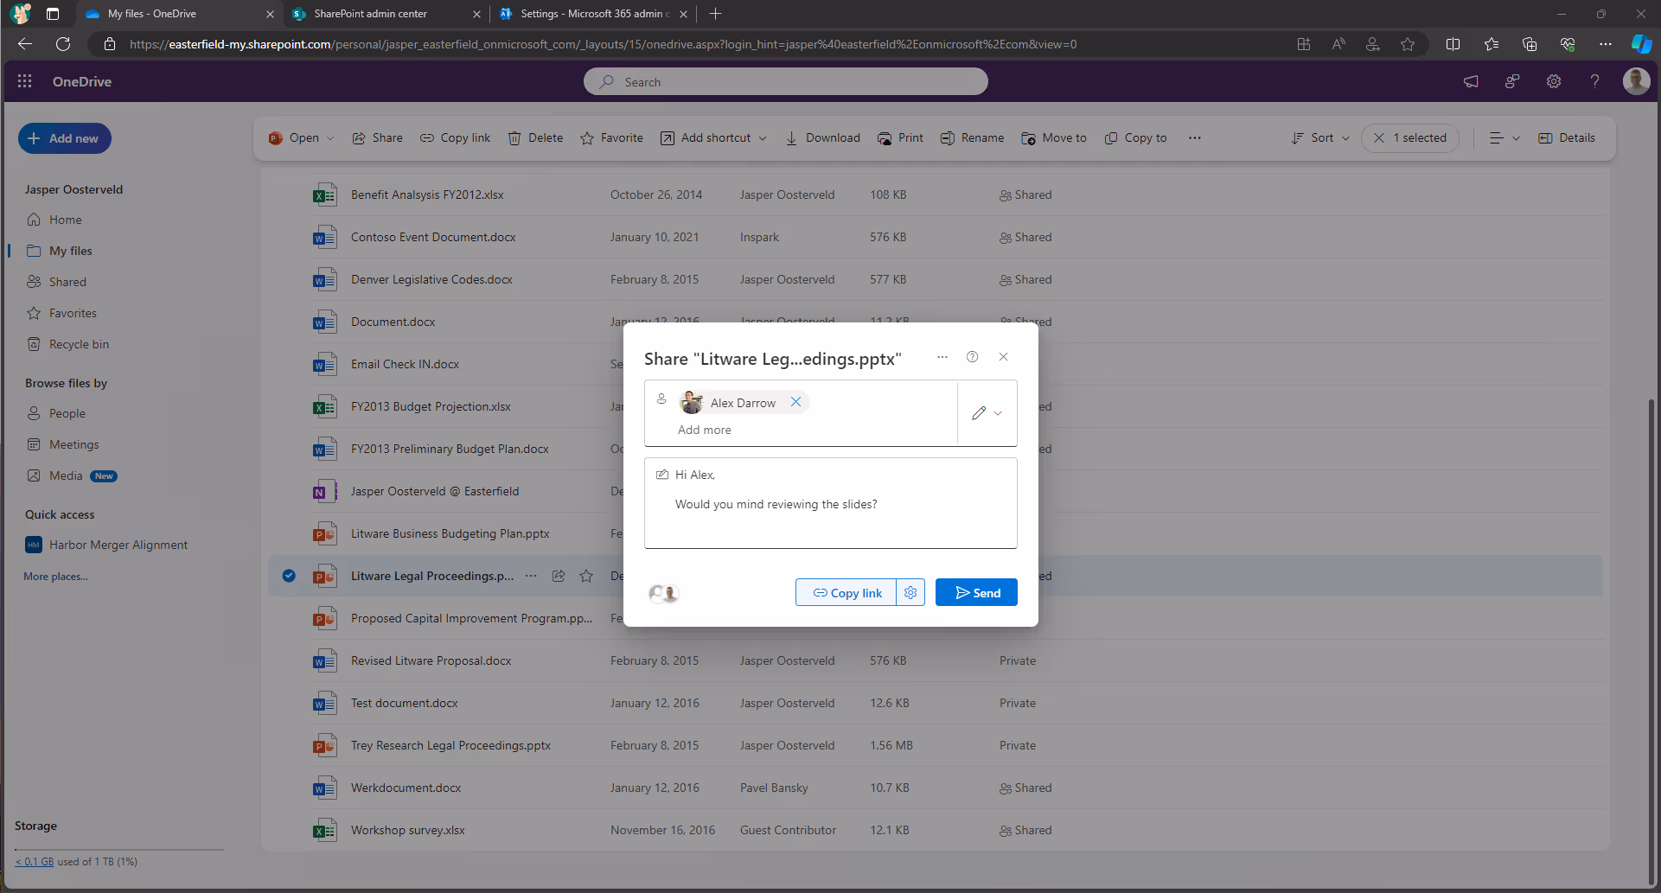Click the 0.1 GB storage link
The height and width of the screenshot is (893, 1661).
[35, 862]
